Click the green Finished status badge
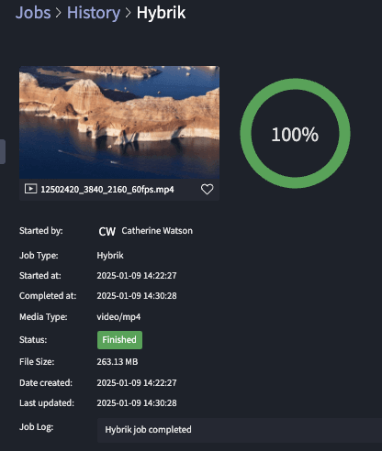The width and height of the screenshot is (382, 451). (x=119, y=340)
